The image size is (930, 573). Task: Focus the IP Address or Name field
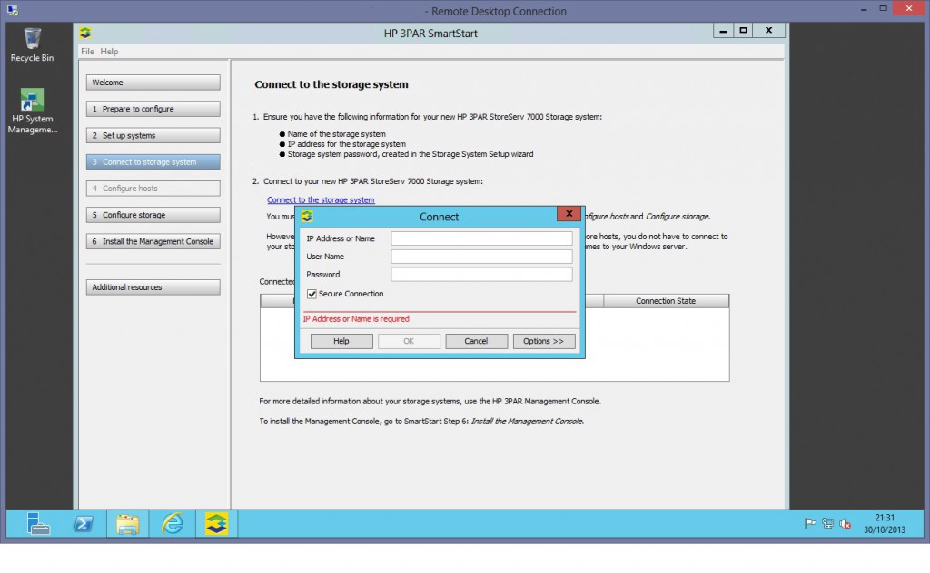pos(481,238)
